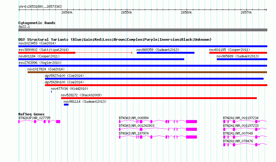Viewport: 276px width, 162px height.
Task: Click the 26550k ruler tick label
Action: point(127,13)
